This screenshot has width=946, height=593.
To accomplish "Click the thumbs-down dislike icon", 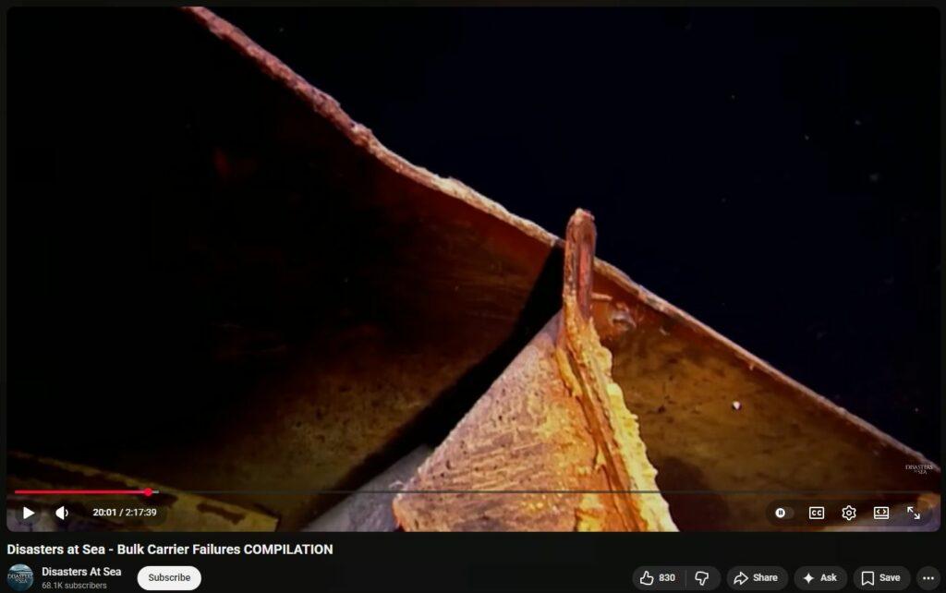I will pyautogui.click(x=702, y=578).
